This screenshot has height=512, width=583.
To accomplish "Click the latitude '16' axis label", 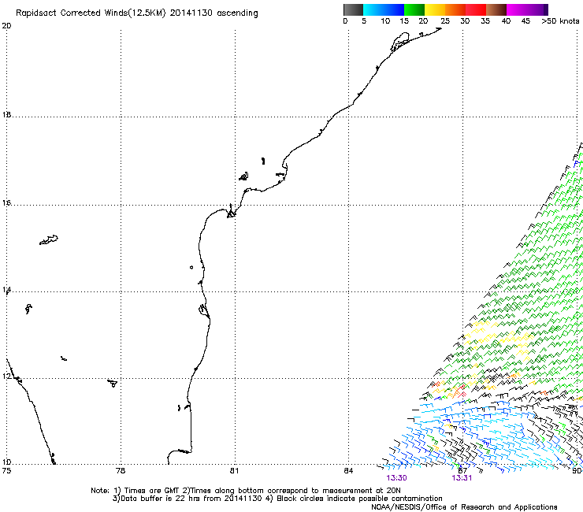I will tap(6, 203).
